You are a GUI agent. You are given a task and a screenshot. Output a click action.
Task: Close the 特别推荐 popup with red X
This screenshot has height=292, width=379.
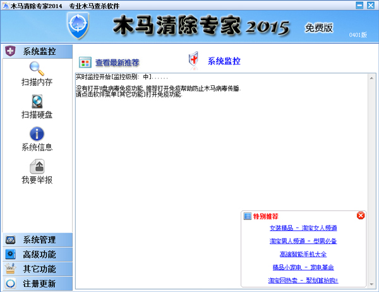(361, 216)
